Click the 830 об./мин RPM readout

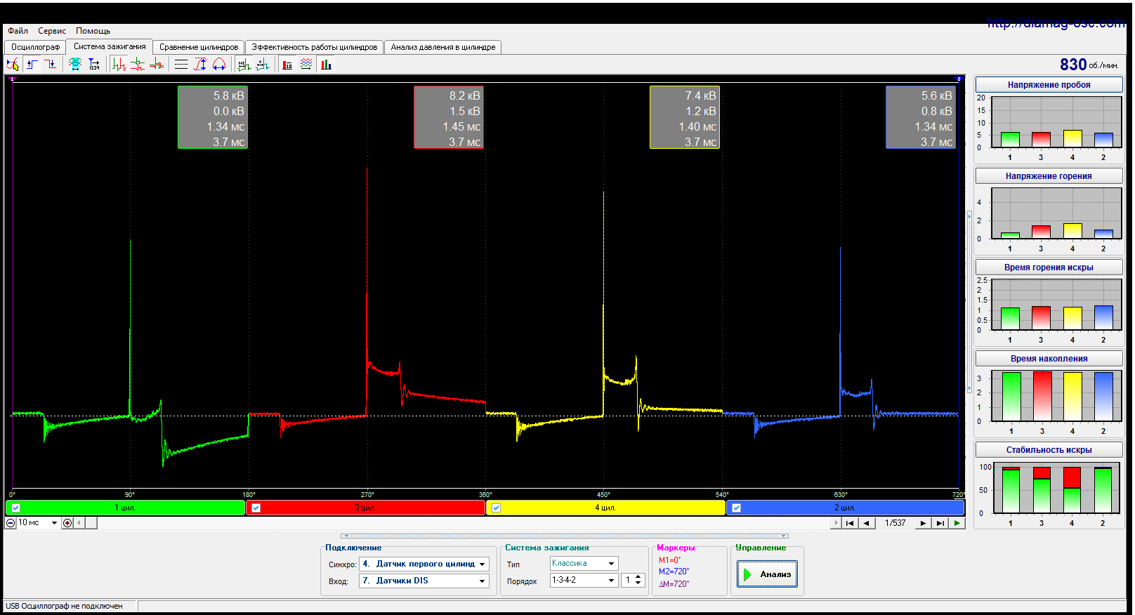(1089, 65)
